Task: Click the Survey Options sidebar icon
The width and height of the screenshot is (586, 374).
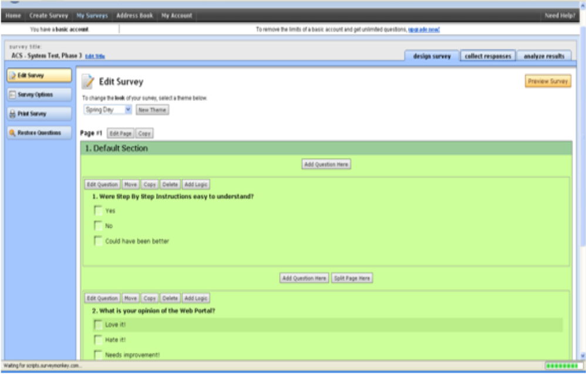Action: 13,95
